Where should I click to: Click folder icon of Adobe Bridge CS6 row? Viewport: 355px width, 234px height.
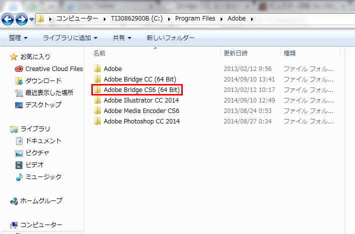pos(97,90)
